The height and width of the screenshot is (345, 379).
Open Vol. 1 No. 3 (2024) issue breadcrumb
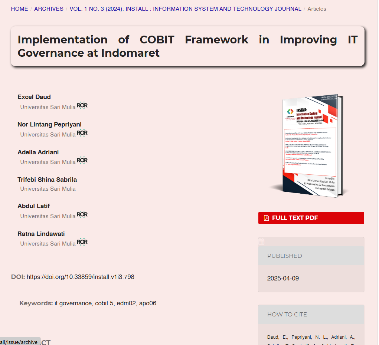[185, 9]
